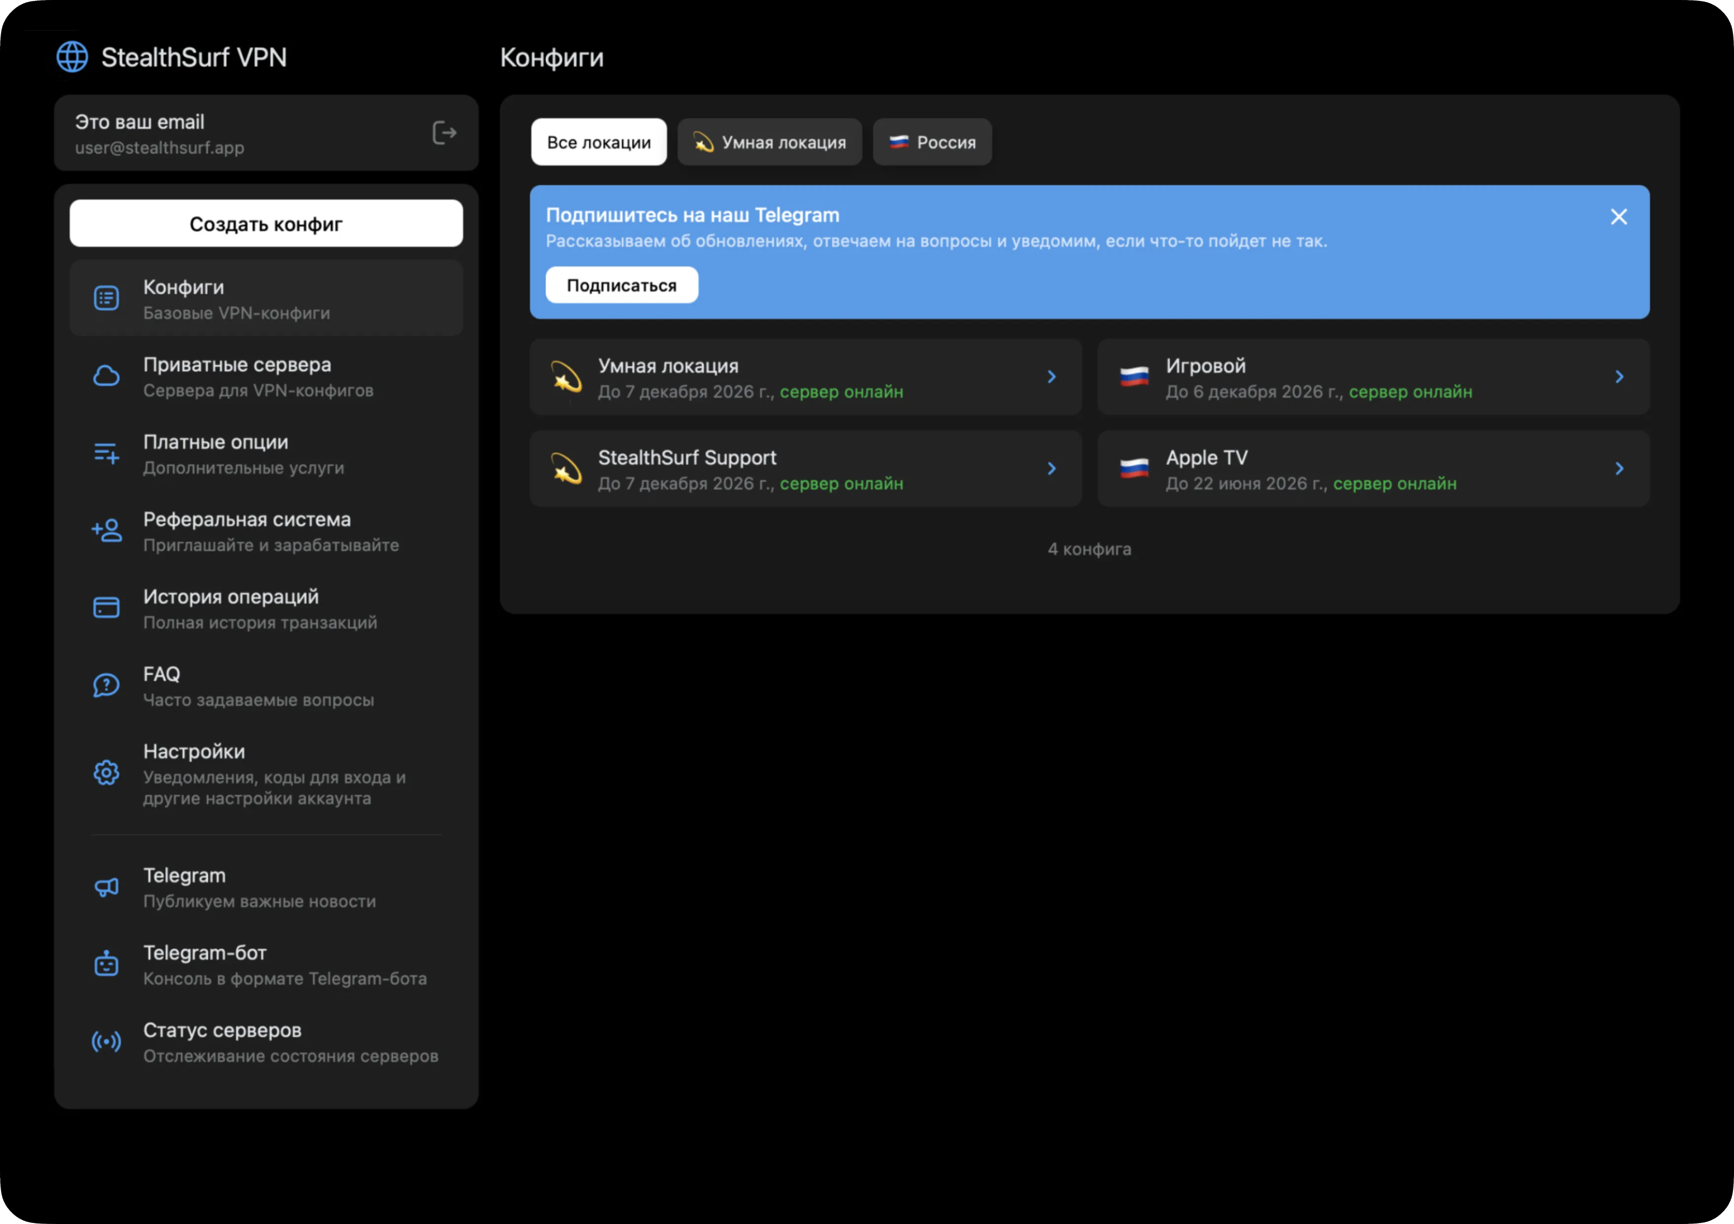Viewport: 1734px width, 1224px height.
Task: Open История операций card icon
Action: (x=107, y=608)
